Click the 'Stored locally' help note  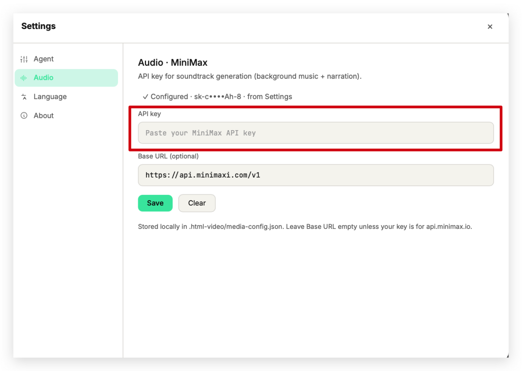tap(305, 227)
